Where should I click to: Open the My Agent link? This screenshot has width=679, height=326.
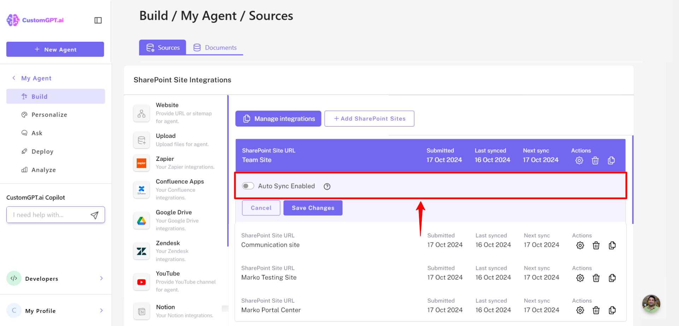[36, 78]
